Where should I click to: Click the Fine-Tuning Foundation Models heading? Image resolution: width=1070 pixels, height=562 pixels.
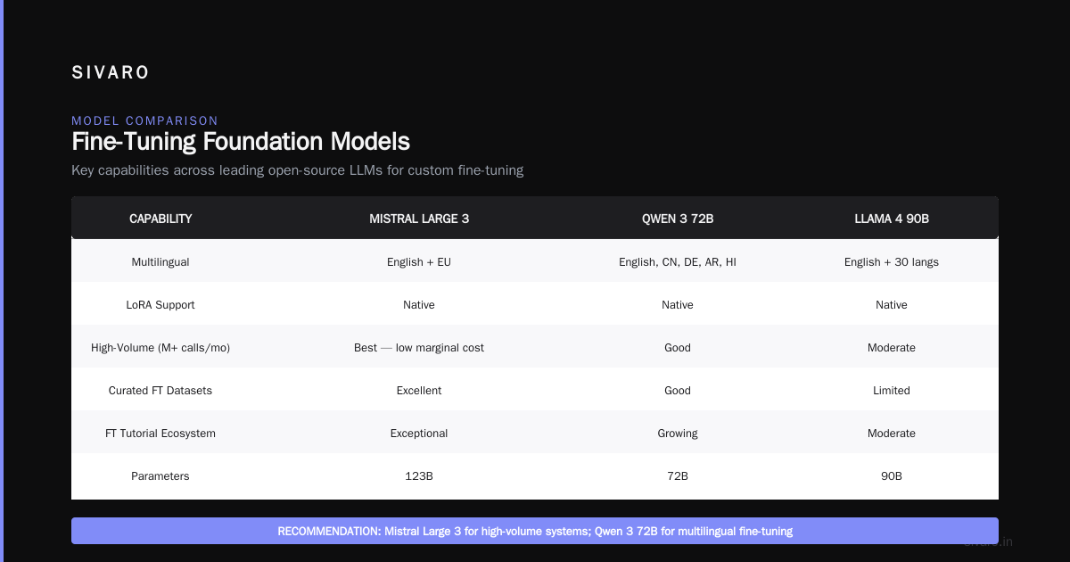tap(241, 142)
